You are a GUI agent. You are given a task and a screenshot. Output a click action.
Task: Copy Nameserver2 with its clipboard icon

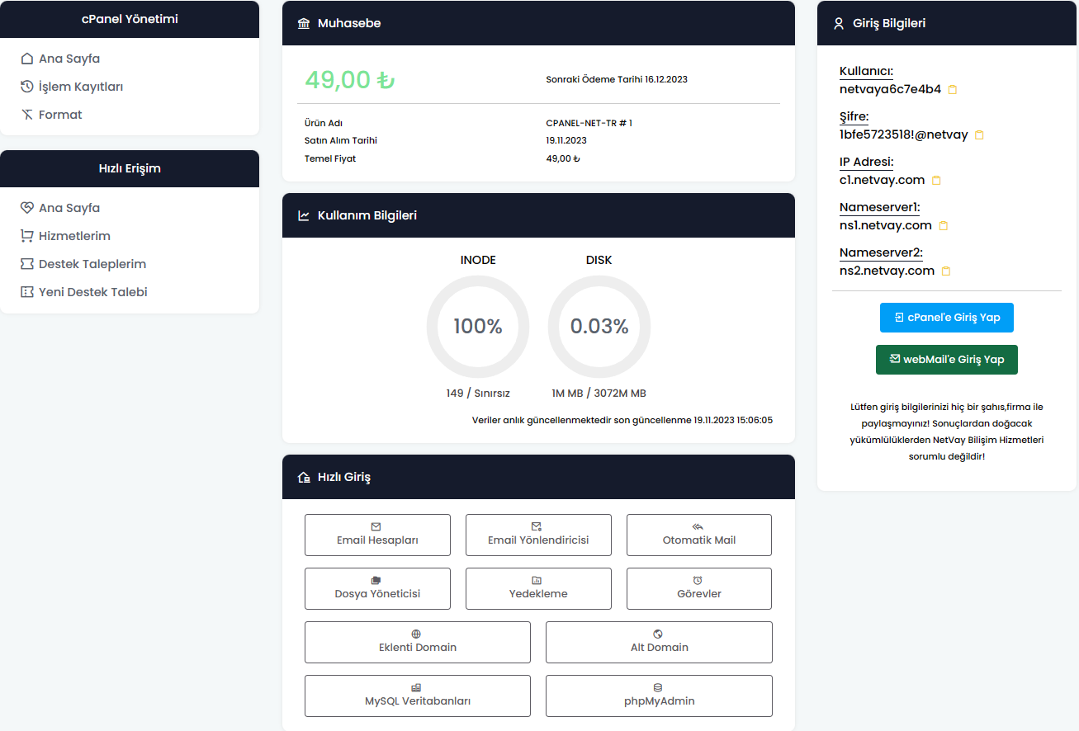[945, 271]
